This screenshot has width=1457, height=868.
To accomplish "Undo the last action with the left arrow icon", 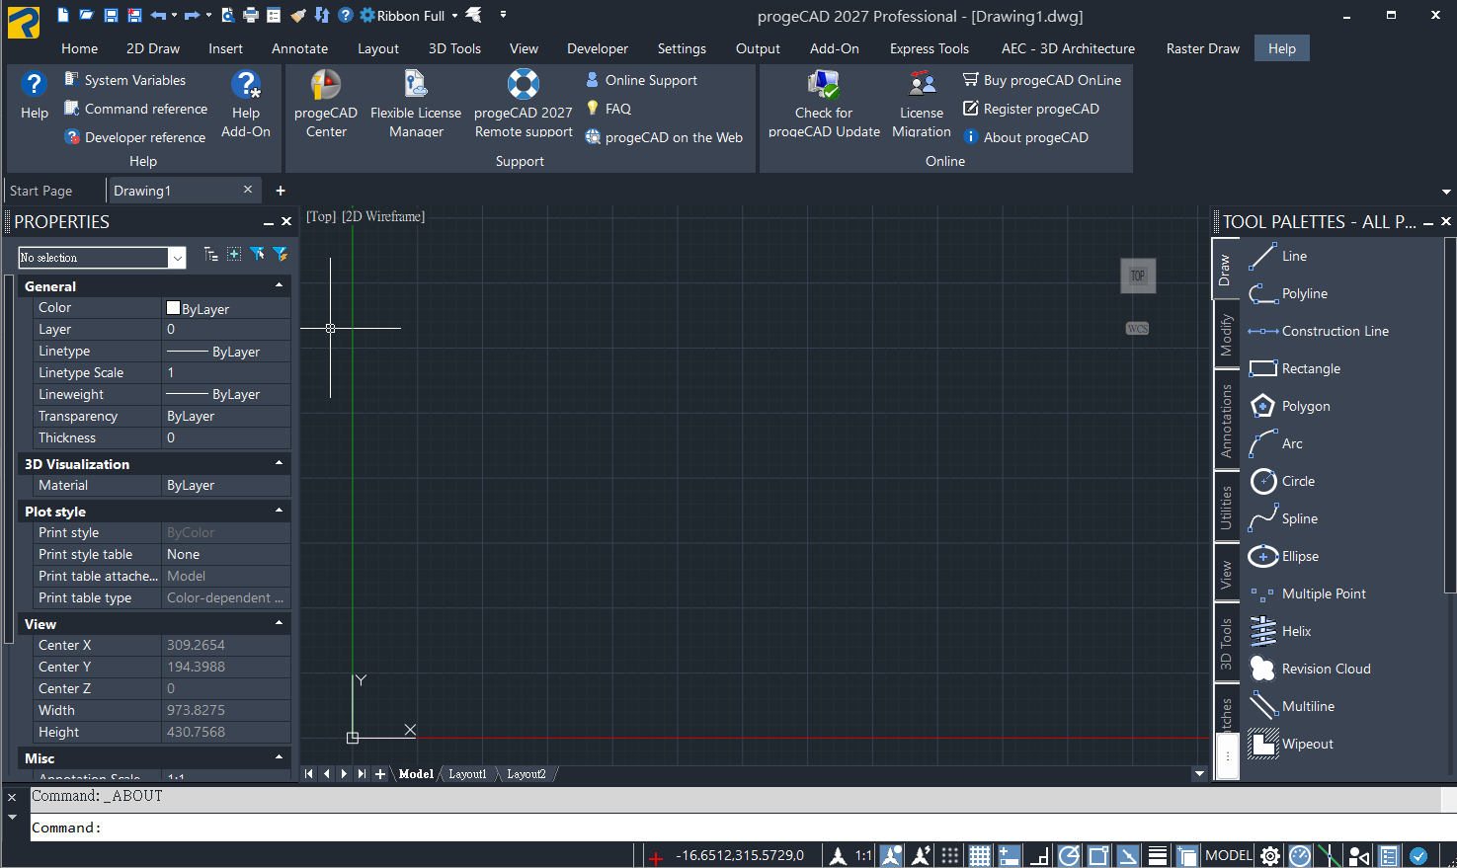I will (x=158, y=15).
